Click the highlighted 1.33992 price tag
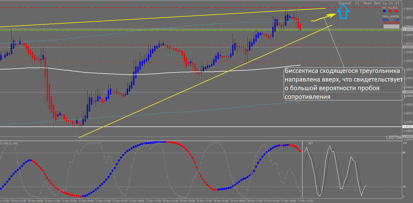 tap(407, 136)
